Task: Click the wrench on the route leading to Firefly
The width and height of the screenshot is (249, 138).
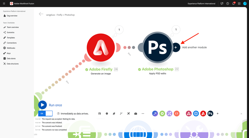Action: pyautogui.click(x=67, y=82)
